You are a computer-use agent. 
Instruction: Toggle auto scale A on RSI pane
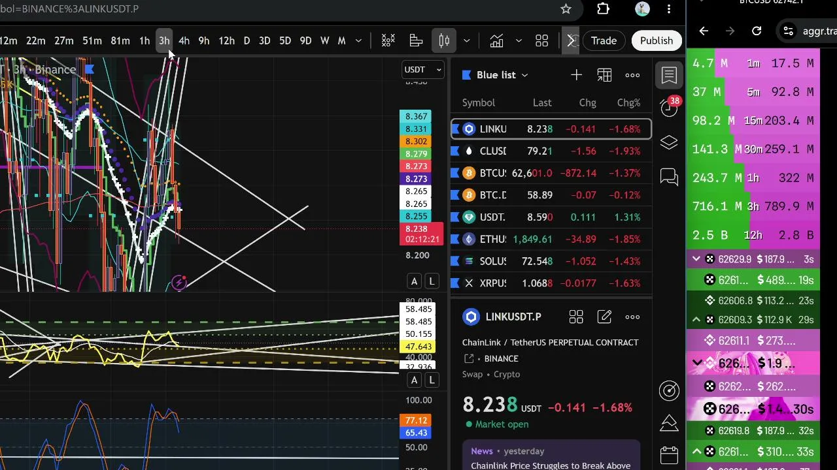[x=414, y=381]
